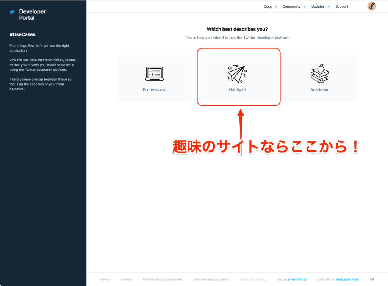Viewport: 388px width, 286px height.
Task: Open the Docs menu
Action: (268, 6)
